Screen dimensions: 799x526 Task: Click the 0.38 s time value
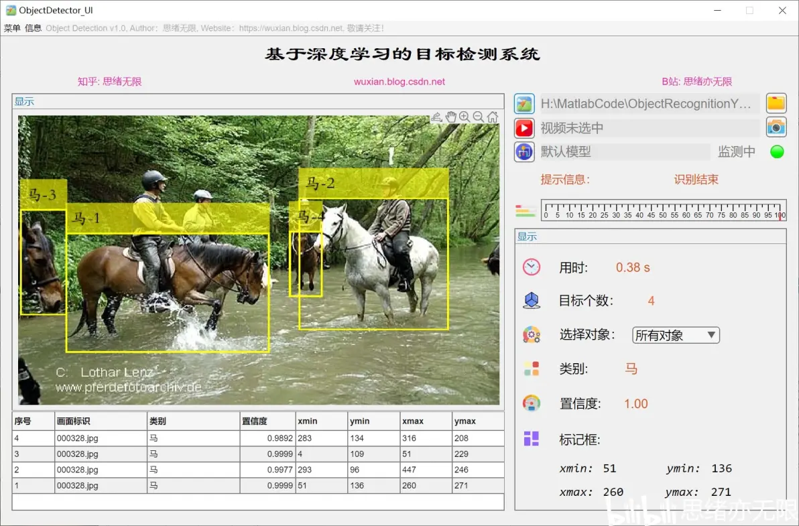coord(633,267)
